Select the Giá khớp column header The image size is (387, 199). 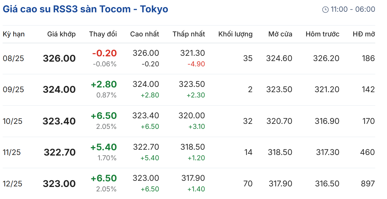point(61,34)
